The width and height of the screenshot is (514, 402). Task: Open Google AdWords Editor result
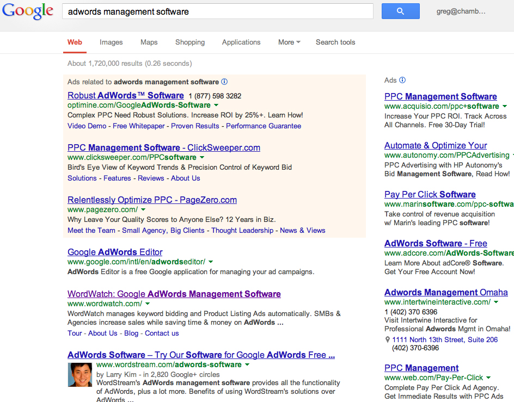coord(115,252)
